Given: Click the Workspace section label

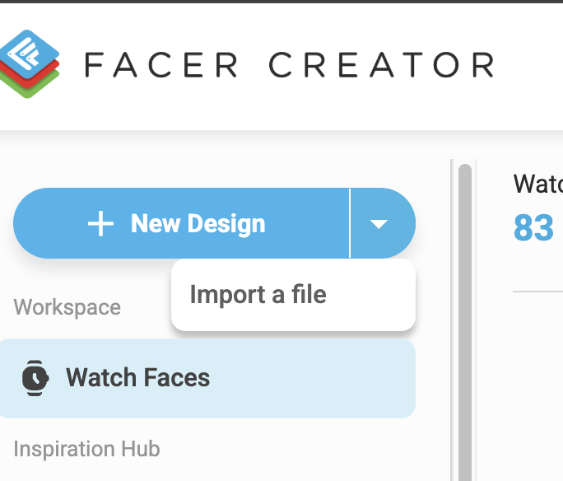Looking at the screenshot, I should 67,307.
